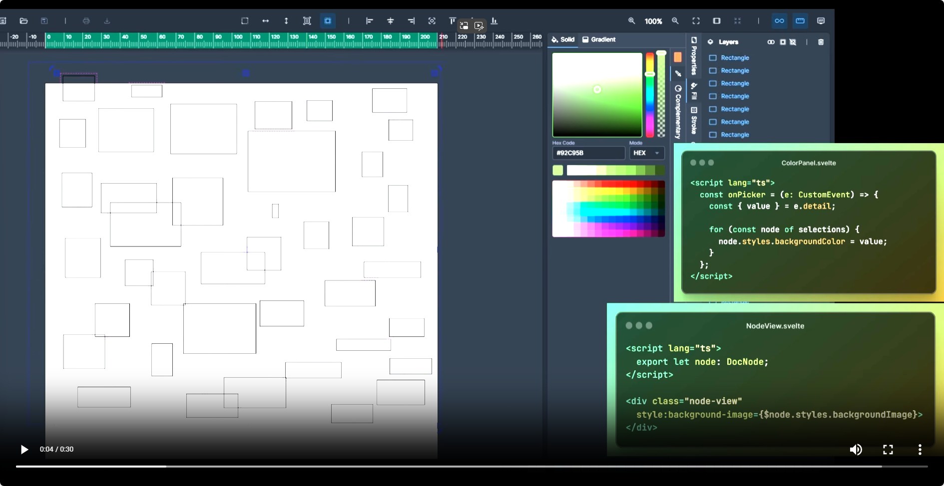Toggle ruler visibility button
This screenshot has height=486, width=944.
800,21
